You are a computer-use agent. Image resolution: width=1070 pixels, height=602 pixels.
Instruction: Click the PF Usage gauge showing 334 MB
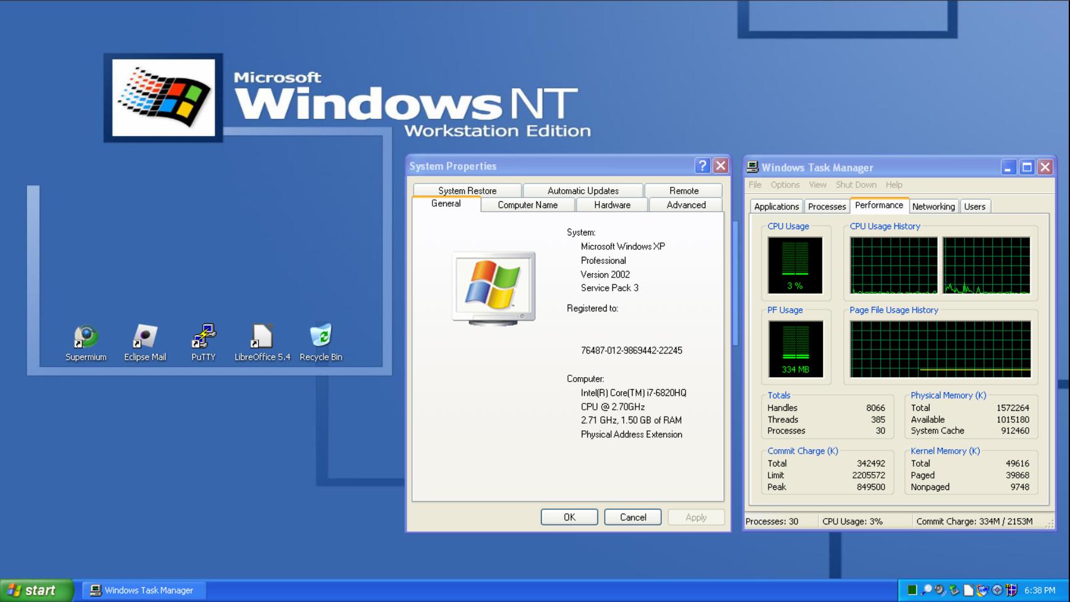795,349
